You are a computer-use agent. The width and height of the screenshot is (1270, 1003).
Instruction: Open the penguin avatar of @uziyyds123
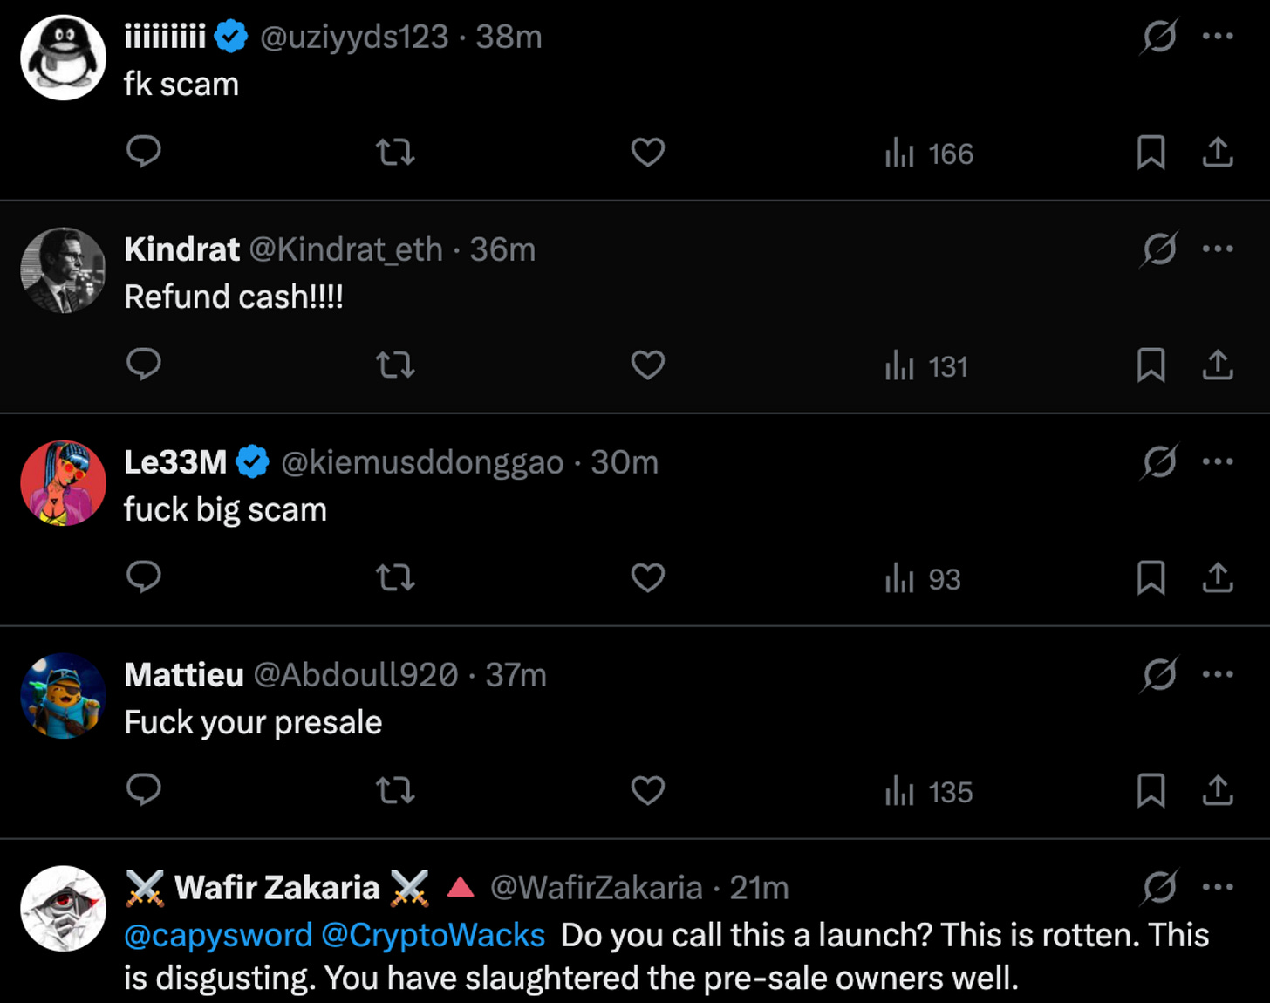pyautogui.click(x=63, y=58)
